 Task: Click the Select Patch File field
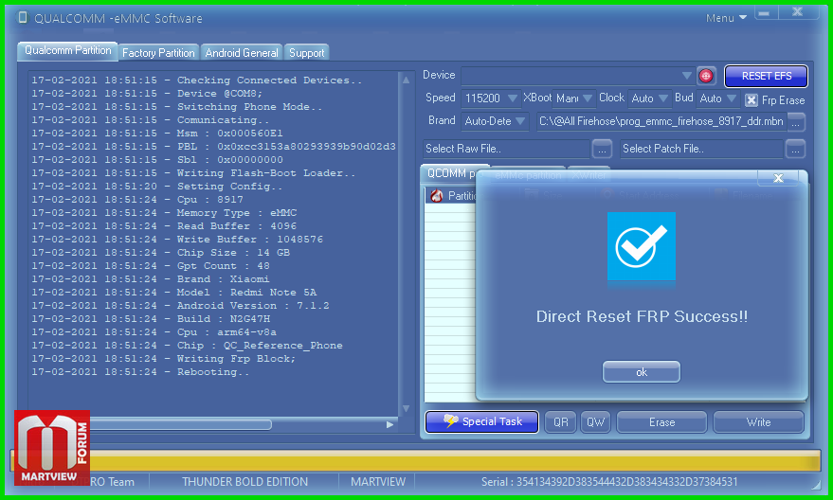(x=702, y=149)
